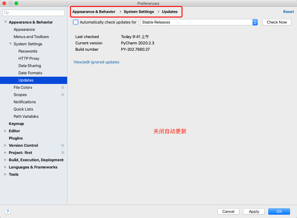The width and height of the screenshot is (297, 218).
Task: Select the Editor settings item
Action: point(15,131)
